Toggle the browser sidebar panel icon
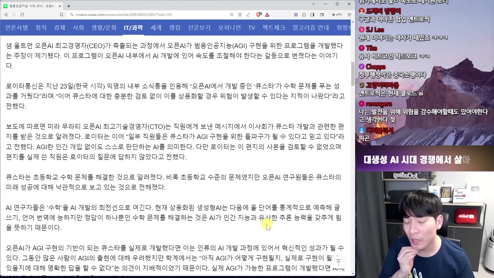494x278 pixels. (x=312, y=15)
